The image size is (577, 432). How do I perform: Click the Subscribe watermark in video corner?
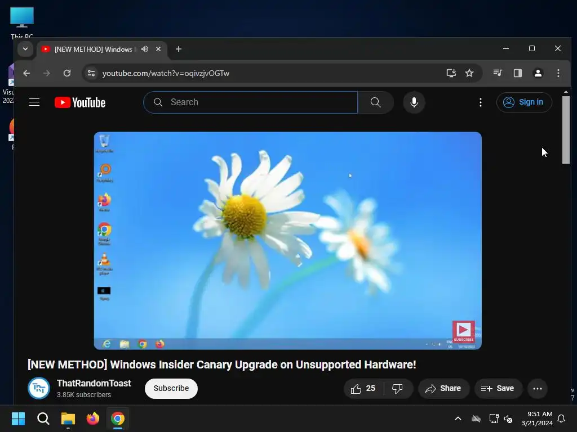tap(463, 332)
